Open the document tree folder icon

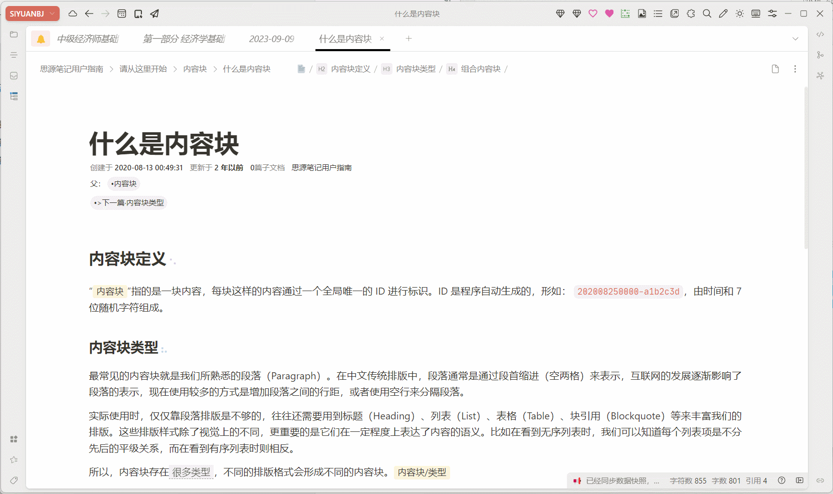pyautogui.click(x=14, y=34)
